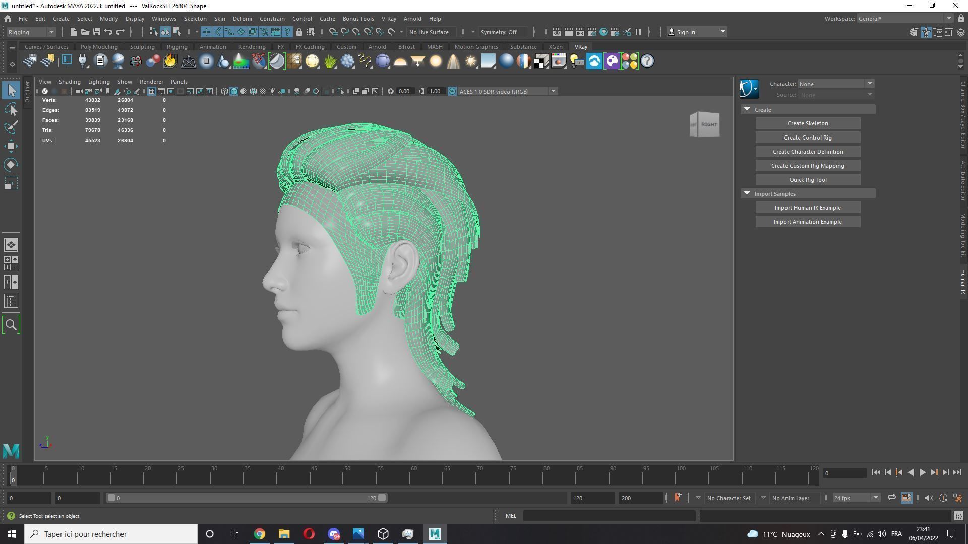Viewport: 968px width, 544px height.
Task: Click Create Control Rig button
Action: (808, 138)
